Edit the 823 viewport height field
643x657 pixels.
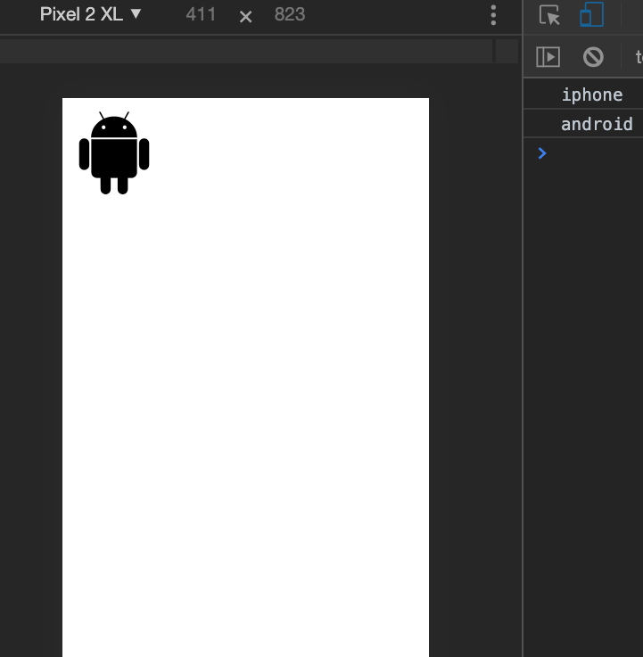point(290,14)
